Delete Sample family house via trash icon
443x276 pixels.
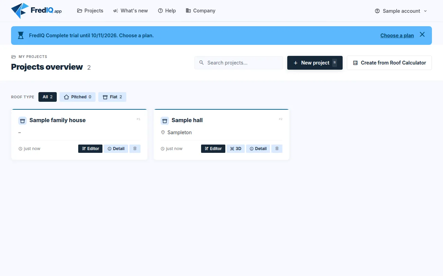pyautogui.click(x=135, y=149)
